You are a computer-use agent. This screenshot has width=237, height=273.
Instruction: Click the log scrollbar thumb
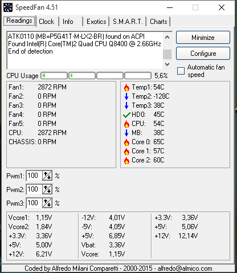(167, 54)
